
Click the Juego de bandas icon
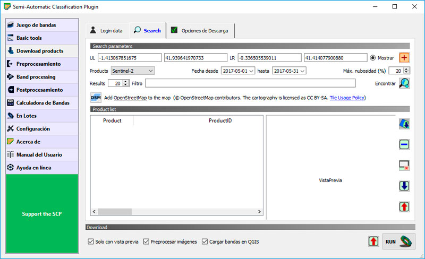click(x=10, y=25)
